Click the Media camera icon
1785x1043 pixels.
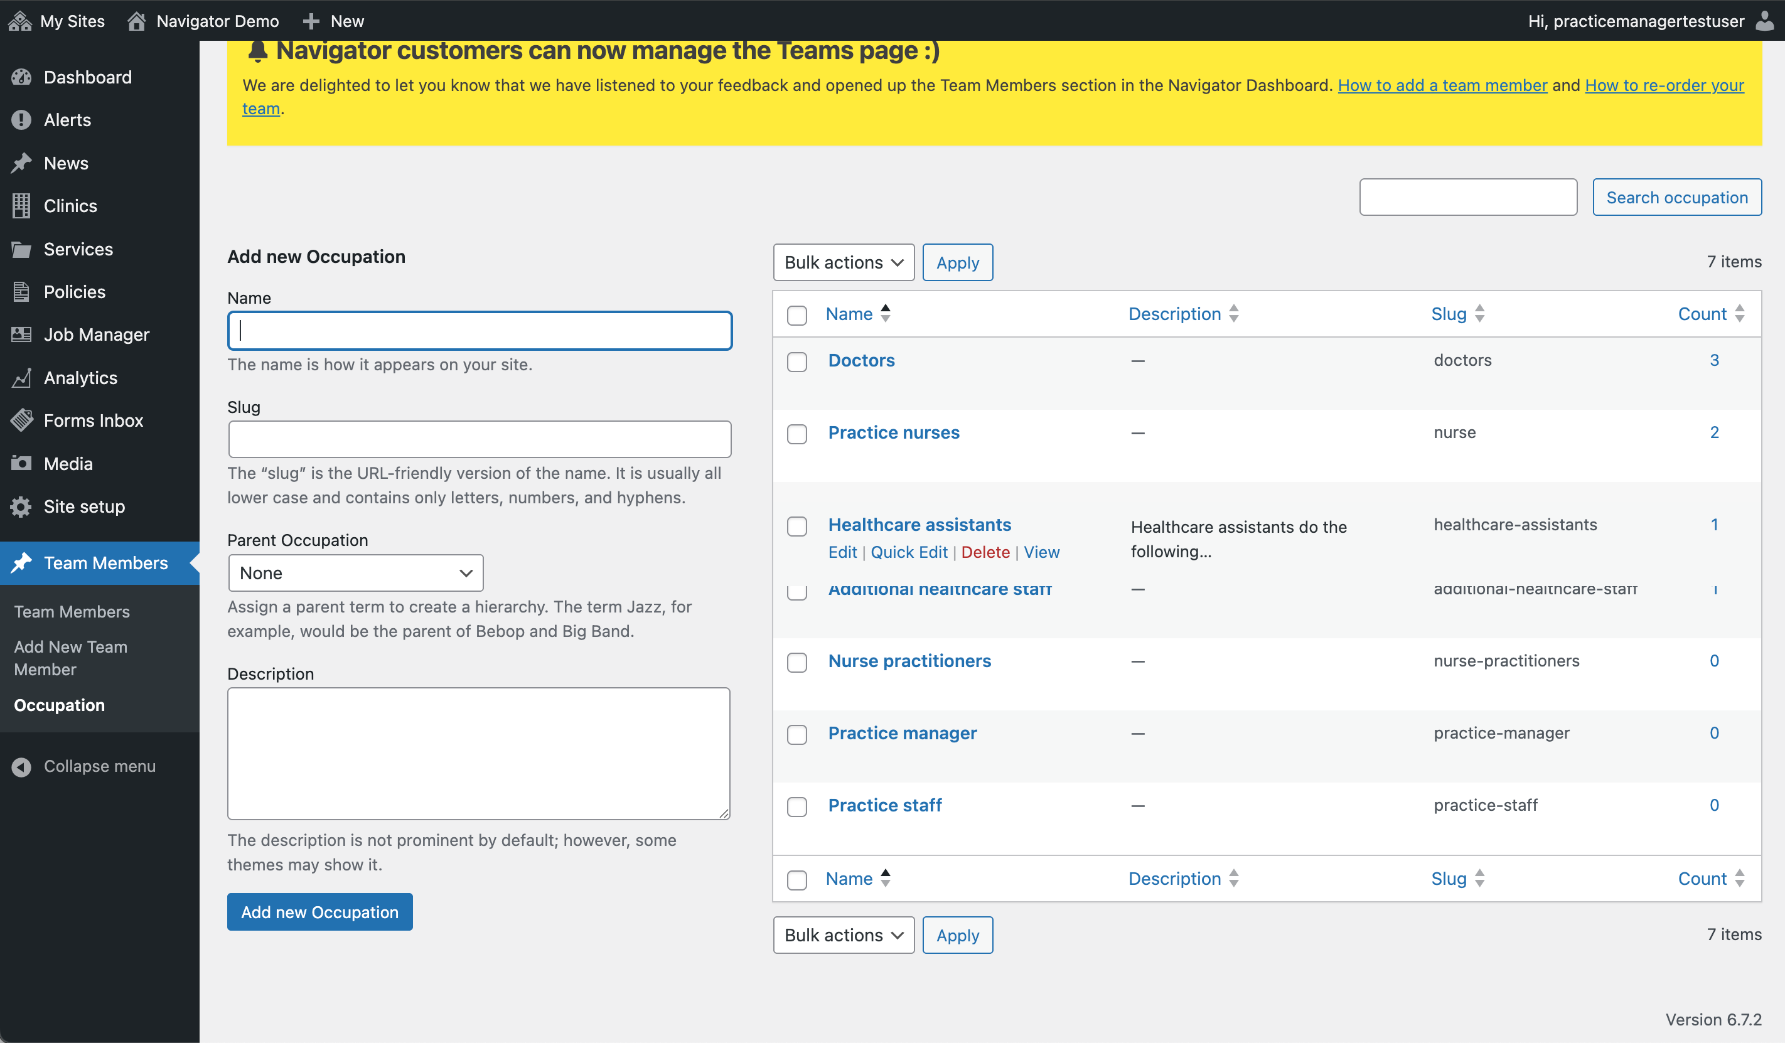click(x=21, y=463)
